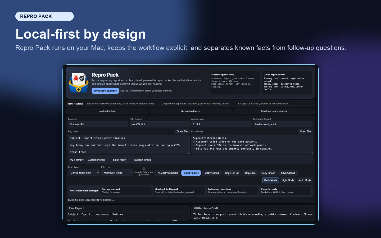The width and height of the screenshot is (381, 238).
Task: Toggle Include follow-up questions checkbox
Action: pyautogui.click(x=144, y=169)
